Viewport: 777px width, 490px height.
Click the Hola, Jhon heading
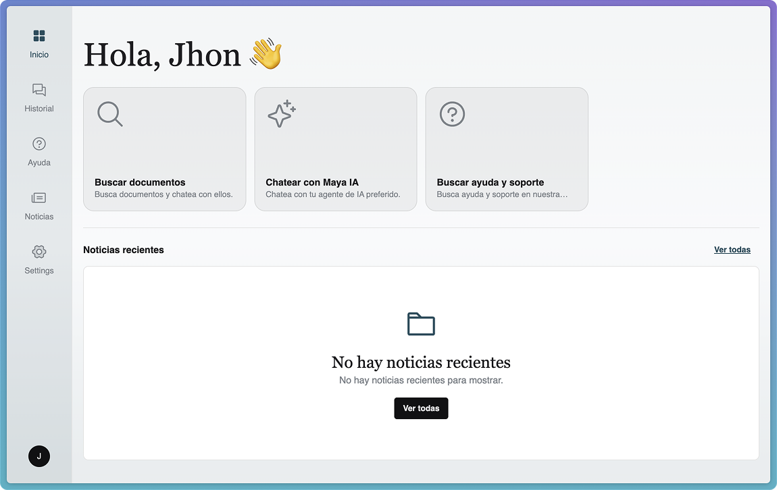[161, 55]
